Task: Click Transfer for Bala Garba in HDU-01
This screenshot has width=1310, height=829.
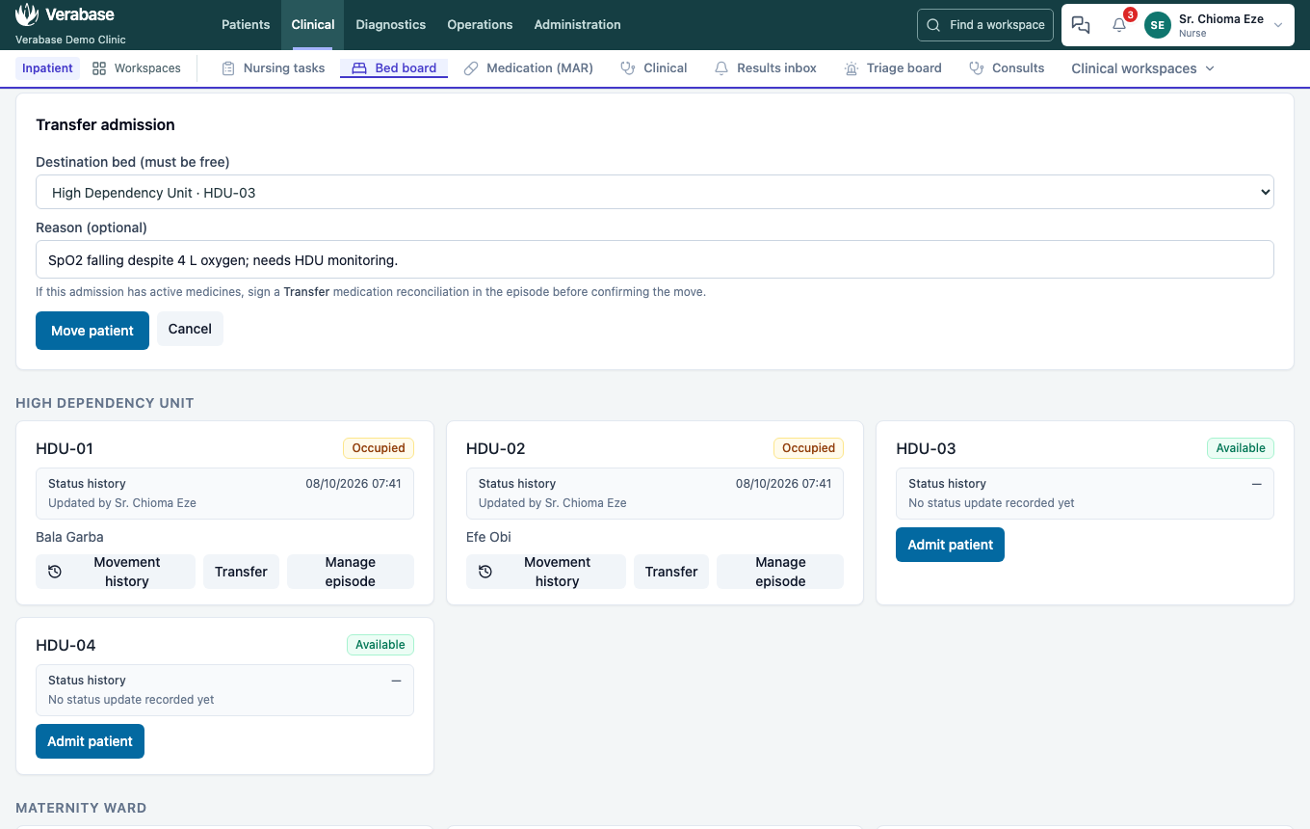Action: 241,572
